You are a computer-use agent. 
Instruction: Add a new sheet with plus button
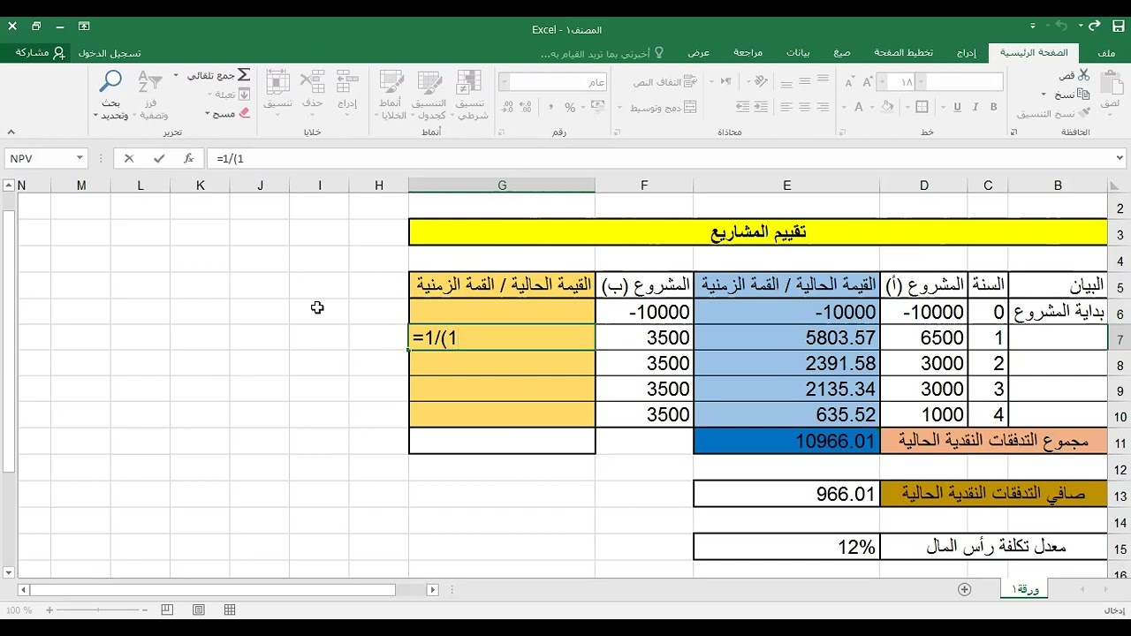964,589
